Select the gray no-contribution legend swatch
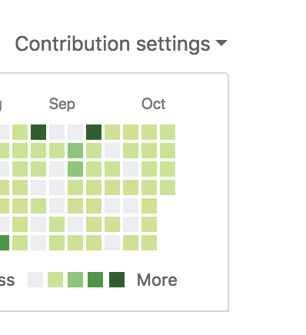Viewport: 306px width, 335px height. (x=35, y=280)
